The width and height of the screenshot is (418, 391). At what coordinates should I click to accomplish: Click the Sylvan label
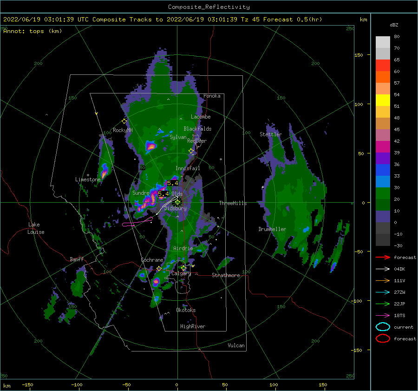click(x=178, y=137)
